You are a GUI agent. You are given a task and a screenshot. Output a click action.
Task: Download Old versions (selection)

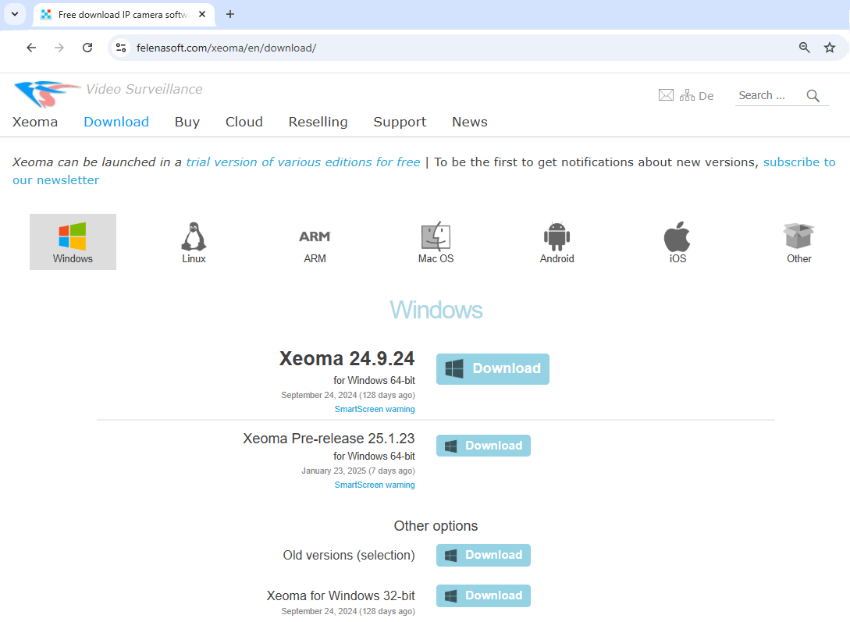(x=484, y=556)
